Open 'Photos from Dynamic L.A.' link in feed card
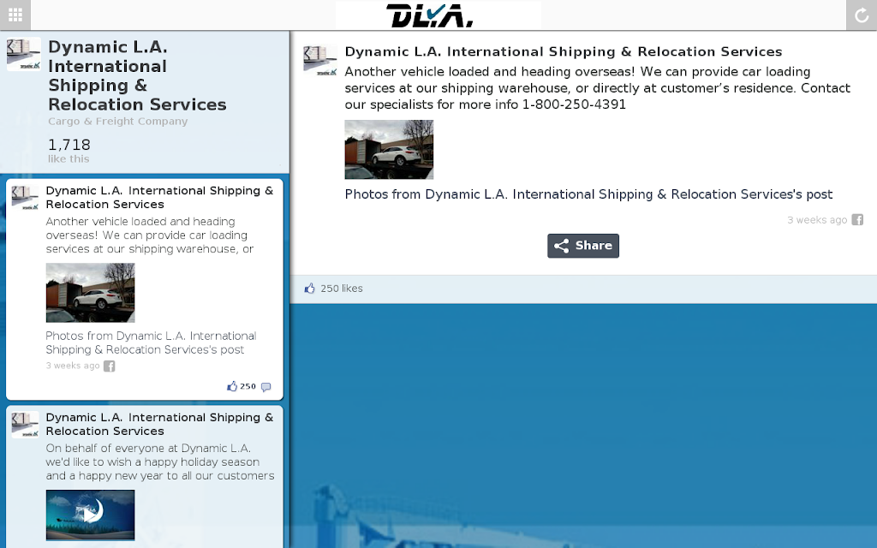The height and width of the screenshot is (548, 877). (x=151, y=342)
